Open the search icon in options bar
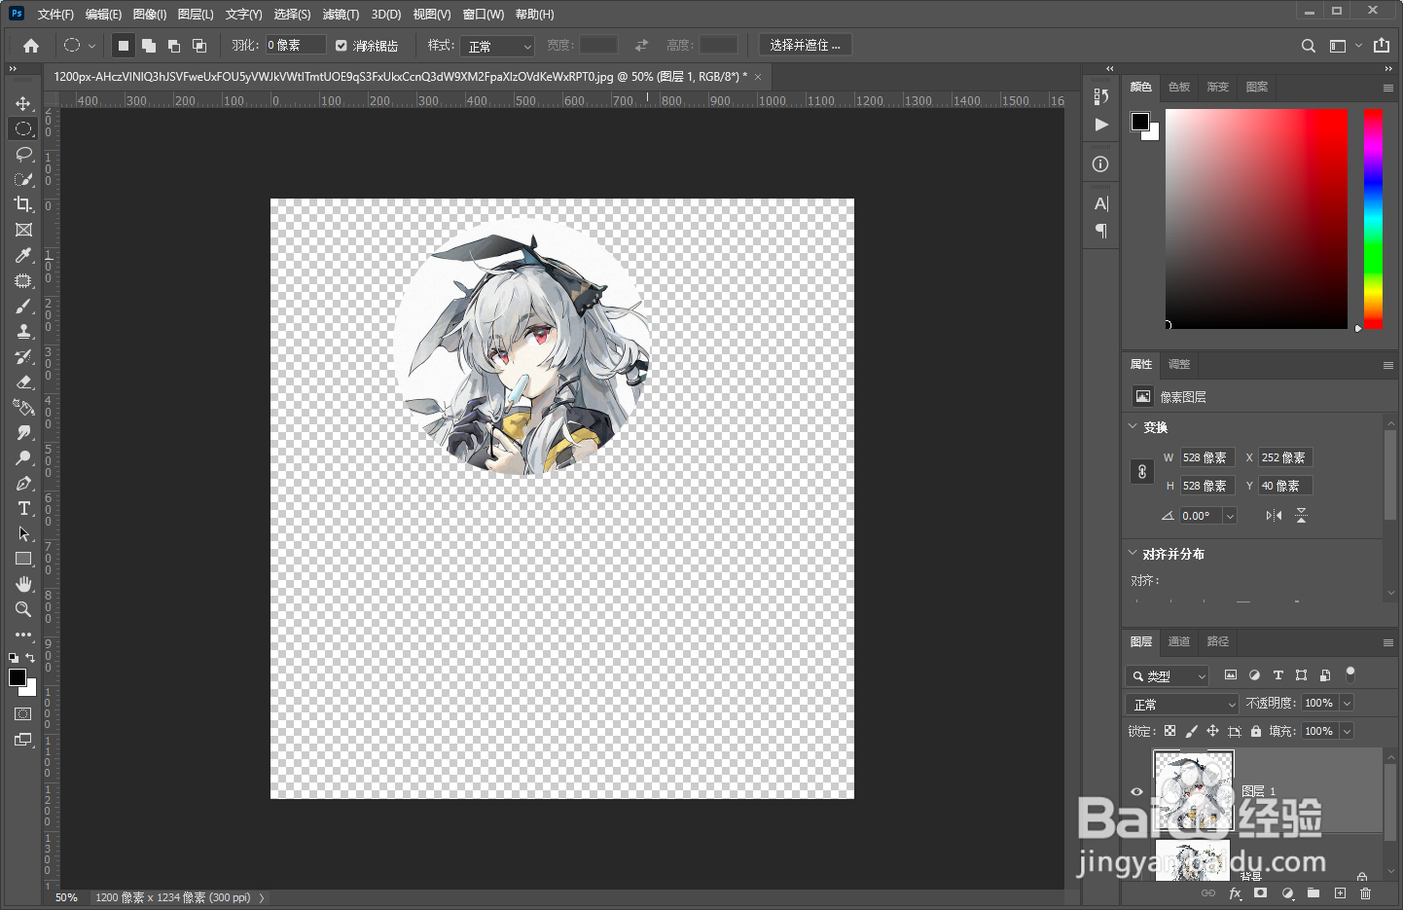 point(1309,46)
